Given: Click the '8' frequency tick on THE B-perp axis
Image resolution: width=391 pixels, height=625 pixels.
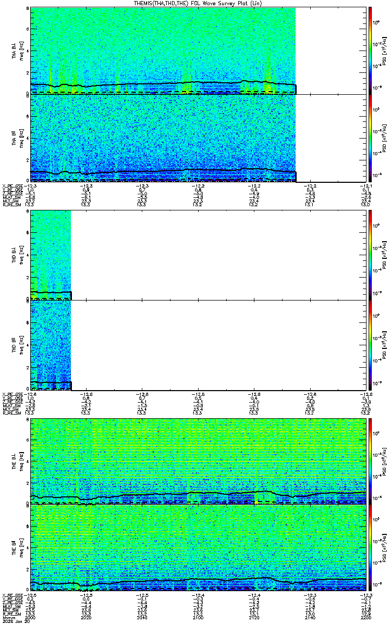Looking at the screenshot, I should (27, 419).
